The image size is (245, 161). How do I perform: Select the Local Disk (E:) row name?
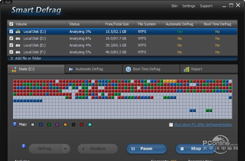[35, 45]
